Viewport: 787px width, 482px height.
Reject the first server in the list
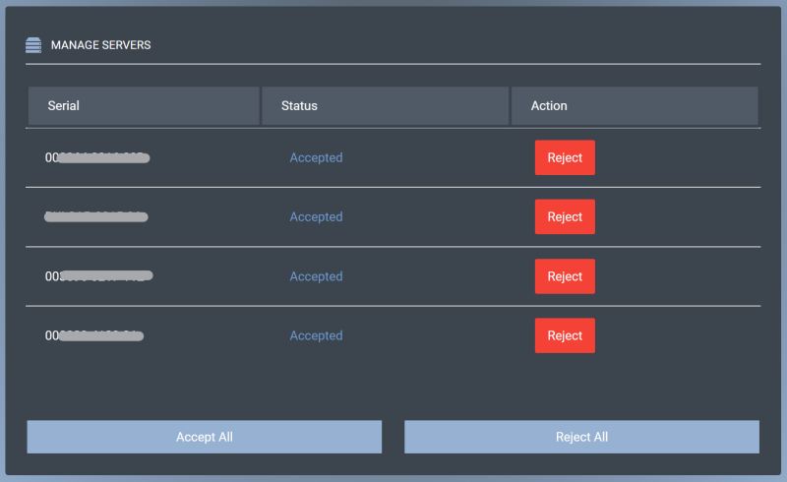click(565, 157)
